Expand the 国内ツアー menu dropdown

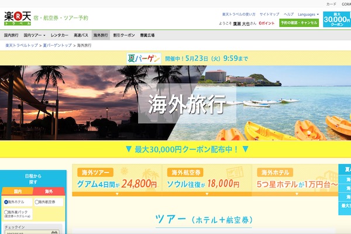35,35
